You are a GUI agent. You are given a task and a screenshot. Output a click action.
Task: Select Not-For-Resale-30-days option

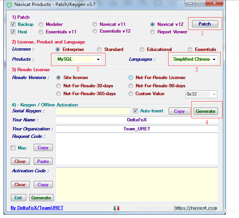click(58, 86)
